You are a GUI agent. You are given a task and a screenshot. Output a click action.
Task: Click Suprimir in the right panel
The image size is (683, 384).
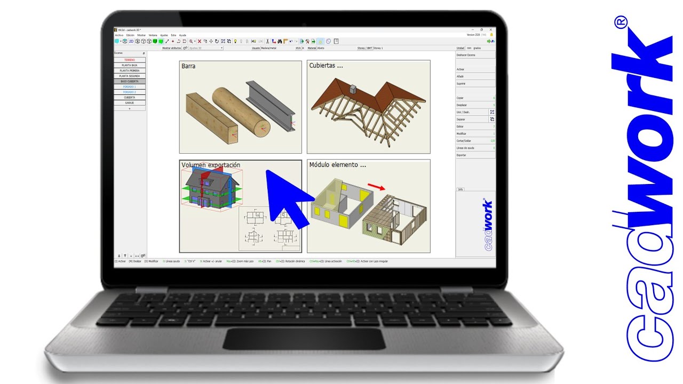[475, 84]
